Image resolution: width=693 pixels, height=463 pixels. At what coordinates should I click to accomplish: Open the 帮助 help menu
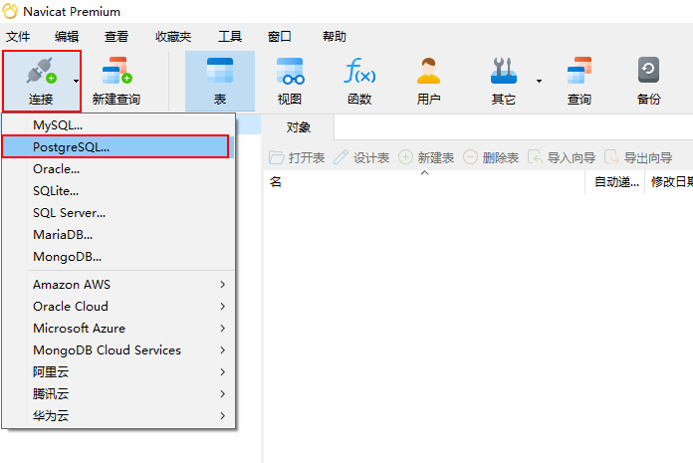[335, 36]
